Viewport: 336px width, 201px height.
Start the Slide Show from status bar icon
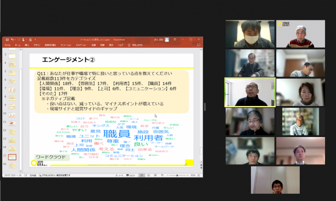pyautogui.click(x=162, y=175)
